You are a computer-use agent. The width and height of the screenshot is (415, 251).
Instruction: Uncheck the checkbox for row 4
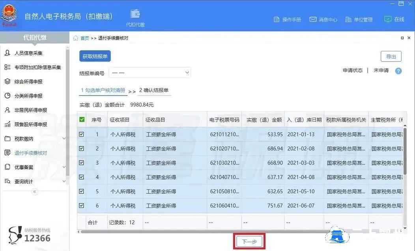pos(82,177)
